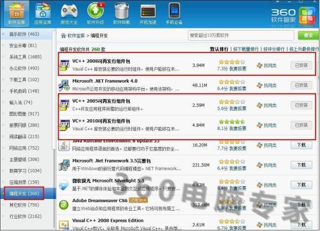Click the 360 软件管家 logo
The height and width of the screenshot is (231, 320).
pyautogui.click(x=293, y=16)
